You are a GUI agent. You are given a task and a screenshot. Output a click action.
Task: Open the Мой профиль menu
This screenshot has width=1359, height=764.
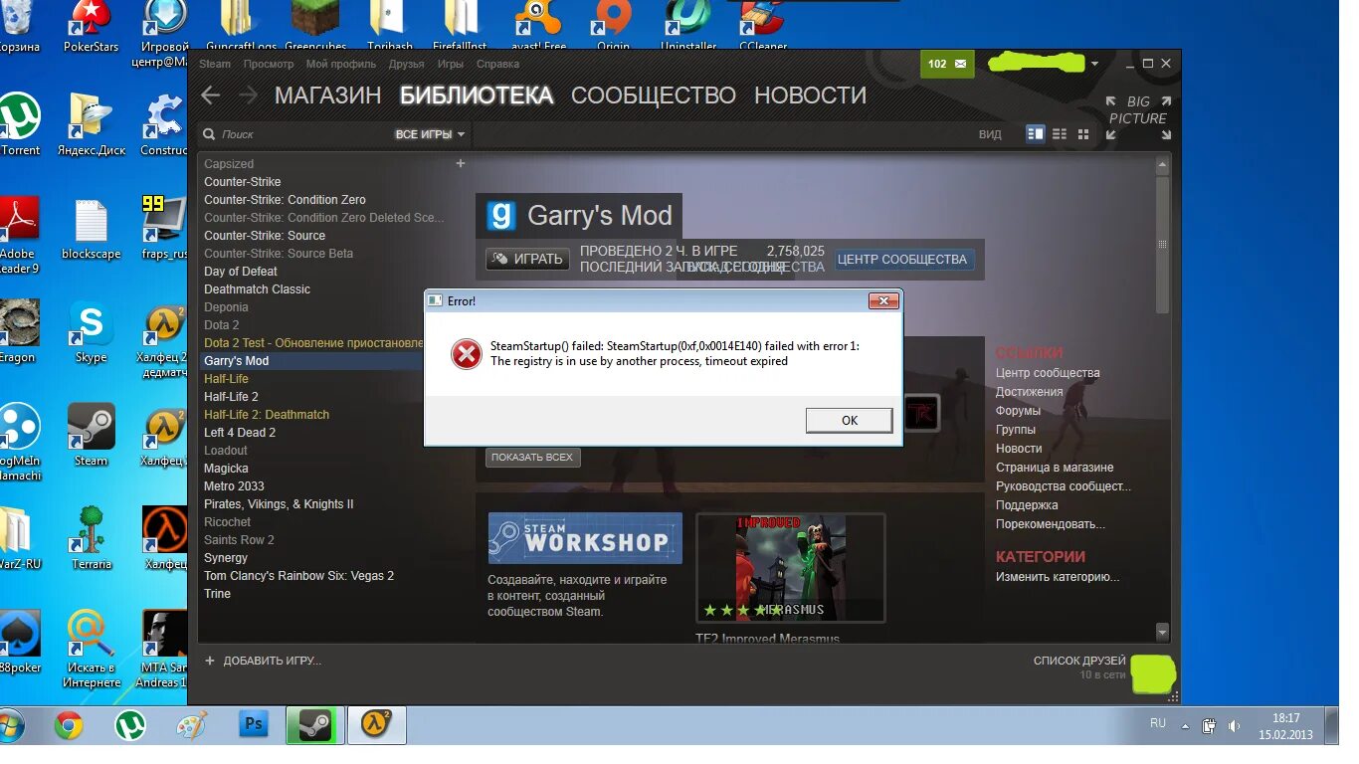click(x=341, y=64)
